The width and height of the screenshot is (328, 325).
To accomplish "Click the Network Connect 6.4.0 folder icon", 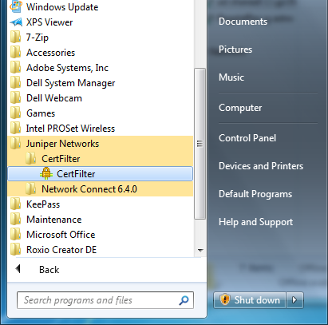I will click(x=31, y=189).
